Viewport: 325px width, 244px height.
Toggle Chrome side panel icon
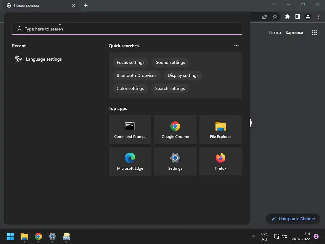298,17
